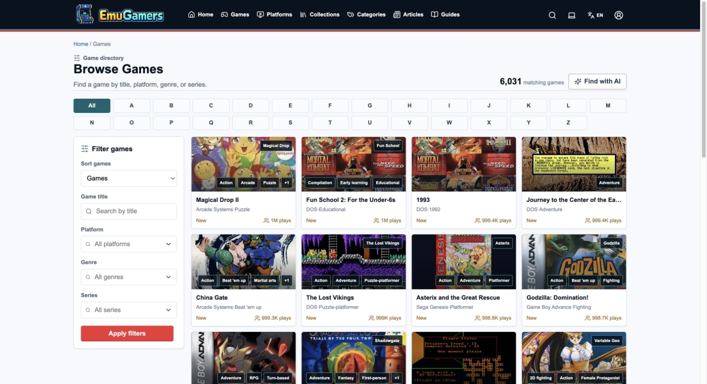Open the Godzilla: Domination! cover thumbnail

574,262
